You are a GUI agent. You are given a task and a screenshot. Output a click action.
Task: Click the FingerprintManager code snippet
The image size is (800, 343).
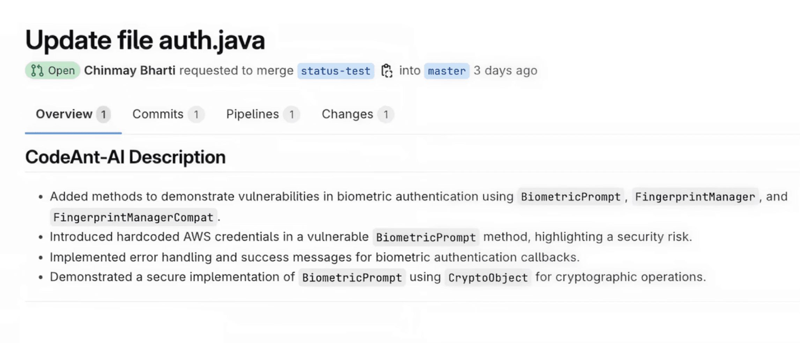[695, 197]
